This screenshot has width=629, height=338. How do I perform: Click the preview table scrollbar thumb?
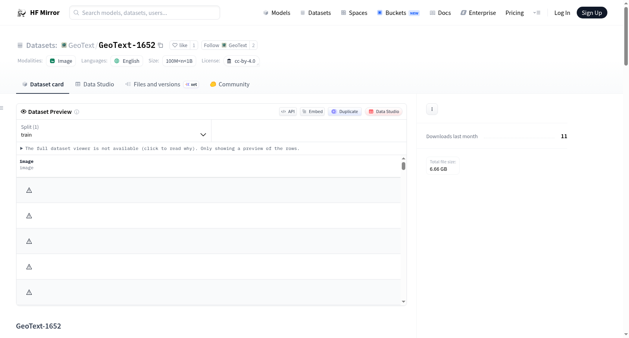coord(403,166)
